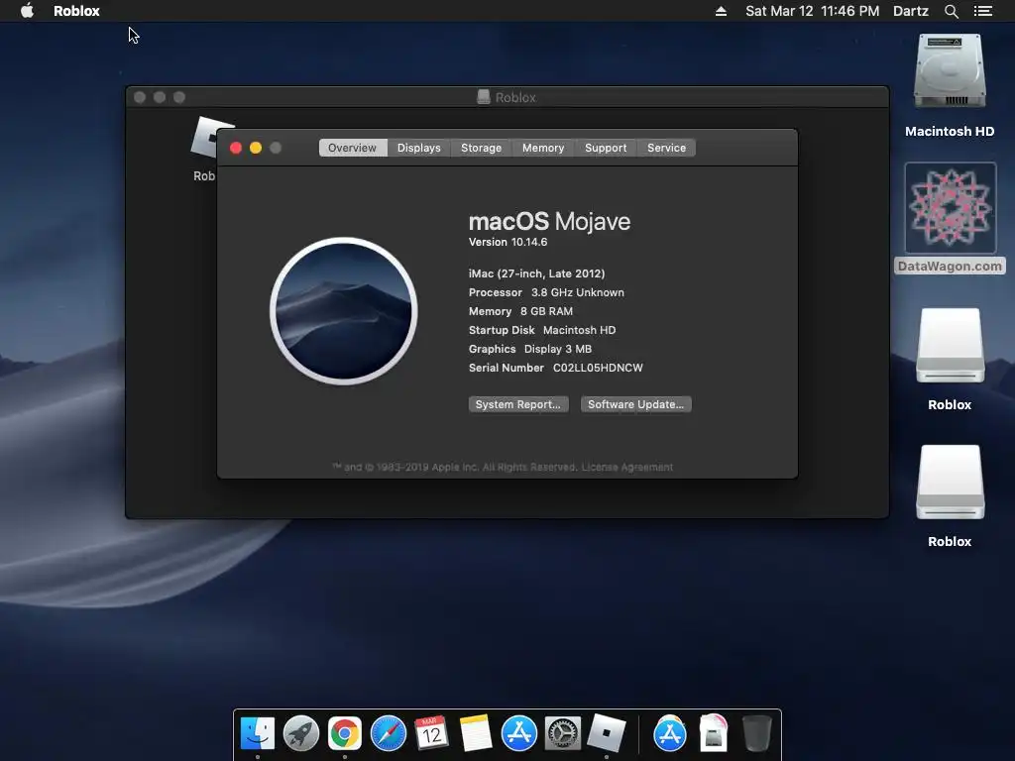Image resolution: width=1015 pixels, height=761 pixels.
Task: Select the Graphics Display 3 MB line
Action: [x=530, y=349]
